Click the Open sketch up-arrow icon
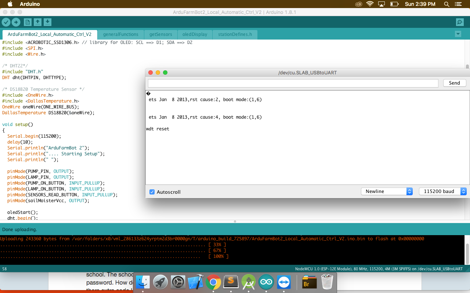Image resolution: width=470 pixels, height=293 pixels. (x=37, y=22)
